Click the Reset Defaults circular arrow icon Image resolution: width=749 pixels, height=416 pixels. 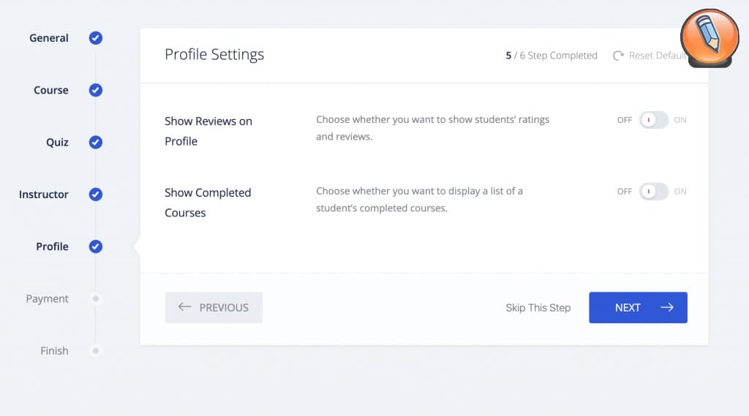pos(618,56)
